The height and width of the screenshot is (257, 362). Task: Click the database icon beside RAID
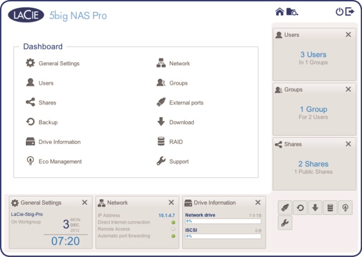point(161,142)
